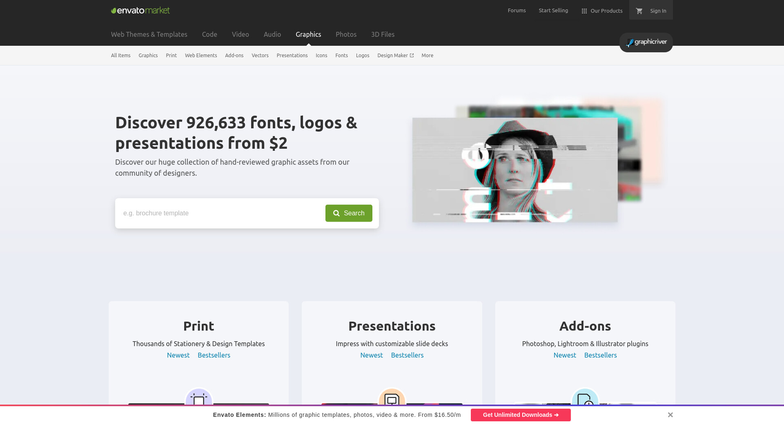This screenshot has width=784, height=425.
Task: Click the green Search button
Action: click(x=349, y=213)
